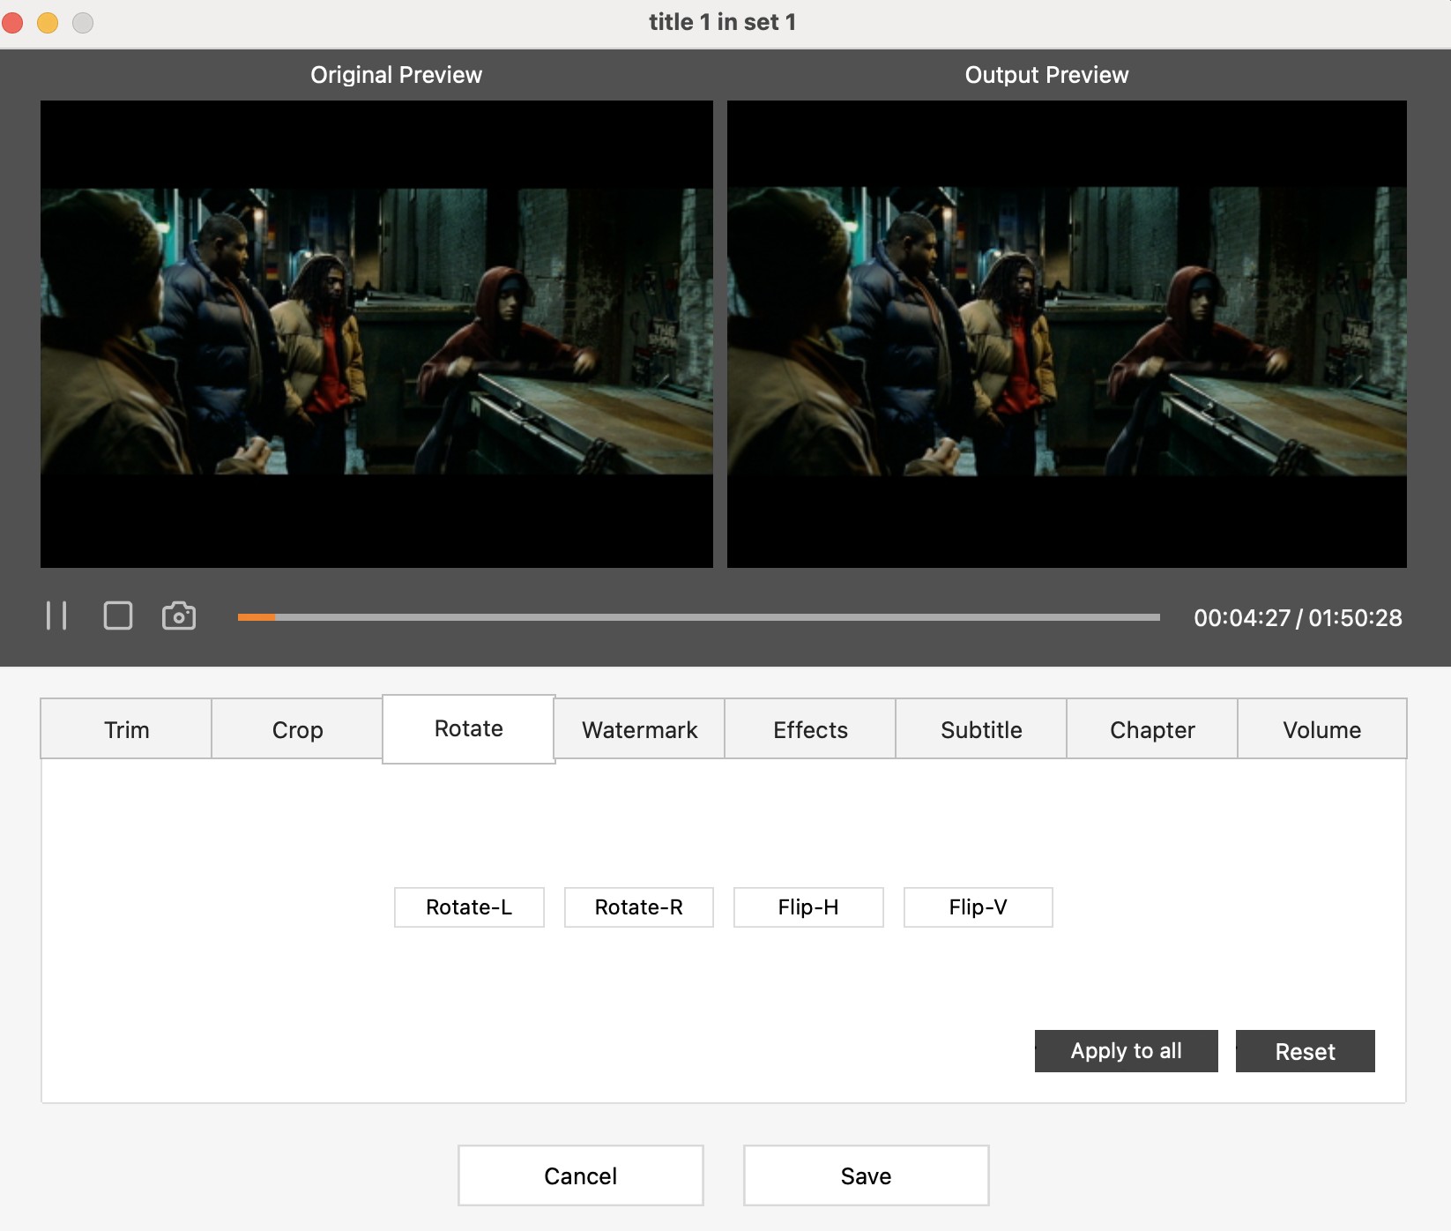The height and width of the screenshot is (1231, 1451).
Task: Save the video edits
Action: coord(867,1175)
